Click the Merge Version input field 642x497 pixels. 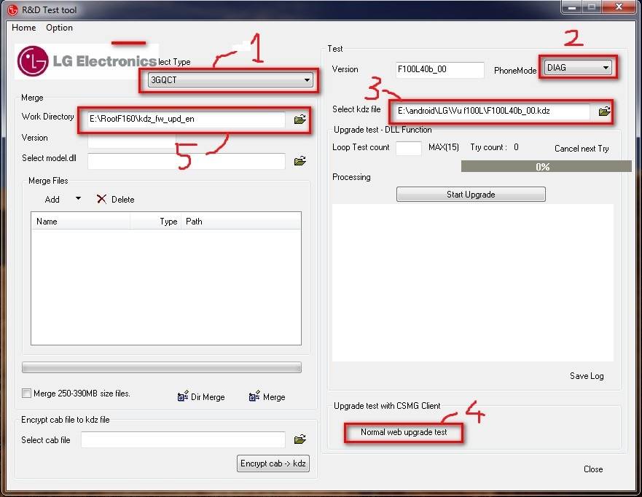coord(132,141)
